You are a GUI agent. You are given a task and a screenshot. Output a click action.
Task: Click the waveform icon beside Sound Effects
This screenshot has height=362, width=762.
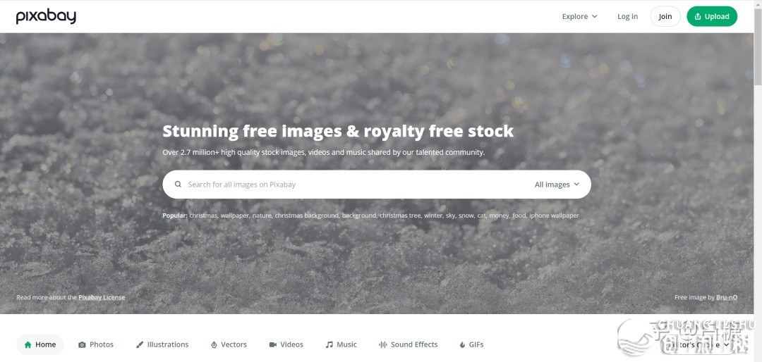[x=383, y=344]
